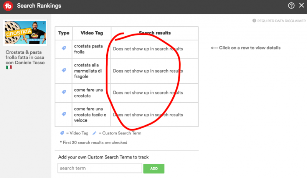
Task: Click the Video Tag legend icon below the table
Action: pos(62,133)
